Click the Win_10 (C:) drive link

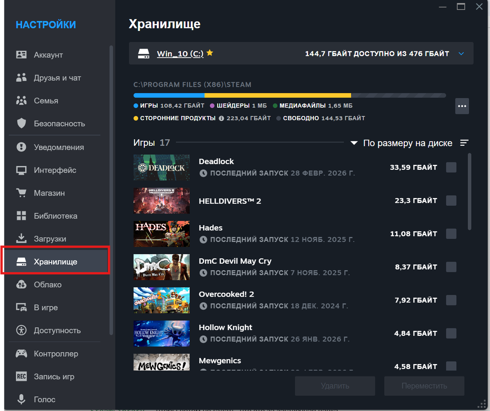(x=180, y=53)
